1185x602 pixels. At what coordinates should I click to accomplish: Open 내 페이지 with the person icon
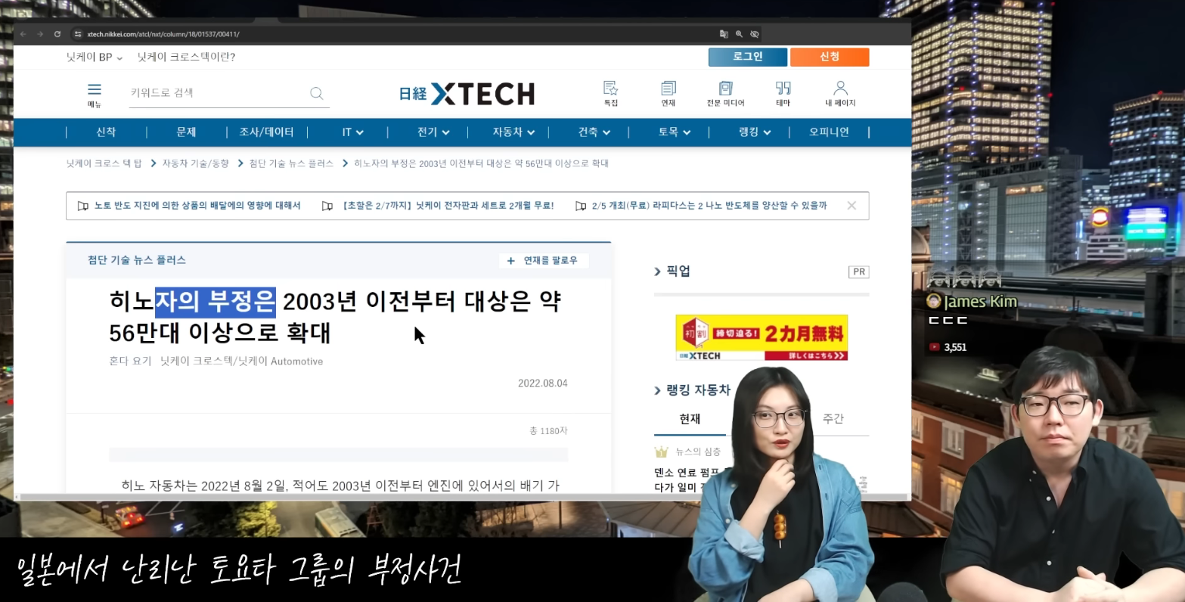click(x=840, y=88)
